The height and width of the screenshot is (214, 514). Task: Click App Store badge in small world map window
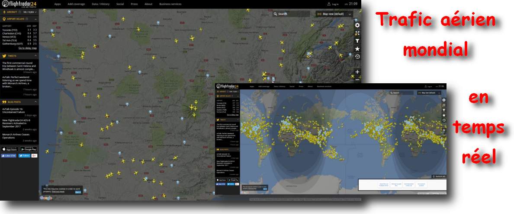point(222,179)
